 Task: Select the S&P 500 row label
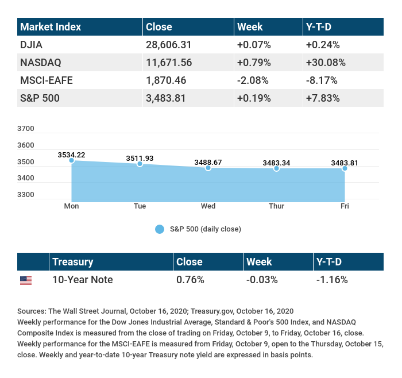point(40,98)
